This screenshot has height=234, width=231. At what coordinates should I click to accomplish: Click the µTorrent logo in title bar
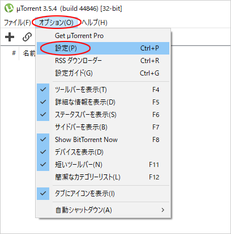pyautogui.click(x=9, y=9)
